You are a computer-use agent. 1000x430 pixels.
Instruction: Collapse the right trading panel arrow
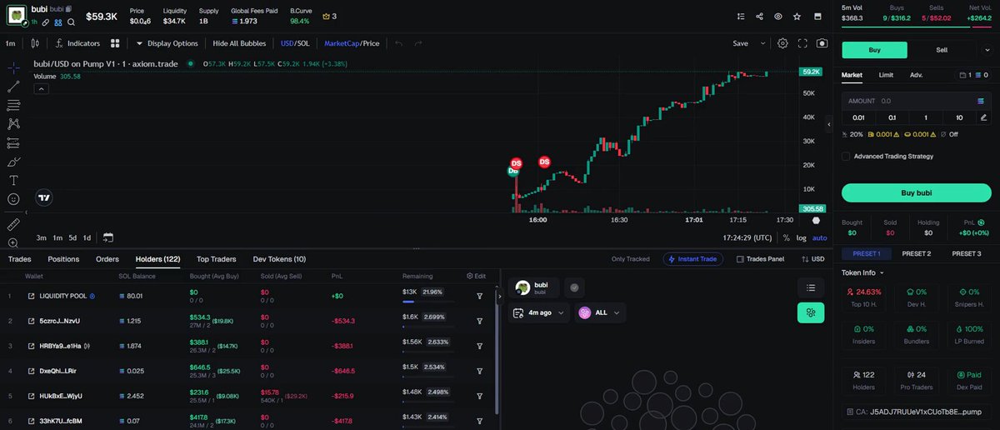(x=829, y=124)
